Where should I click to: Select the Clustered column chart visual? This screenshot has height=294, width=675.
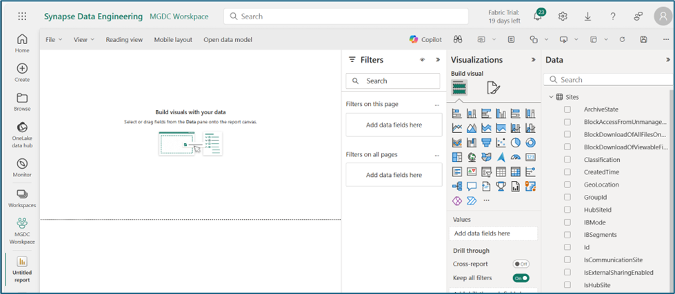(501, 114)
